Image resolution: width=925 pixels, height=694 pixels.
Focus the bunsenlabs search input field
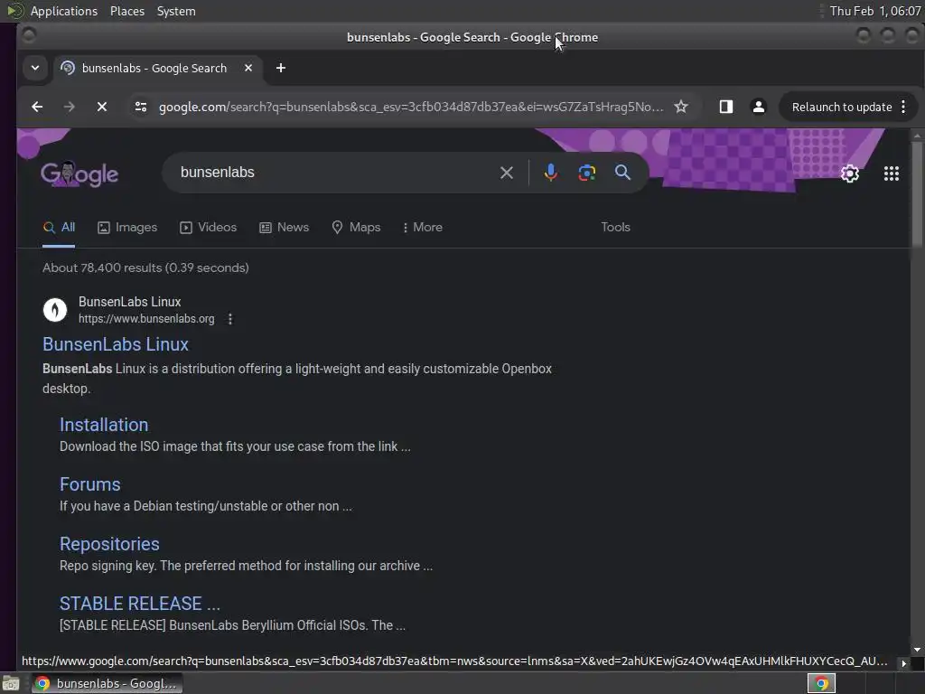pyautogui.click(x=336, y=173)
